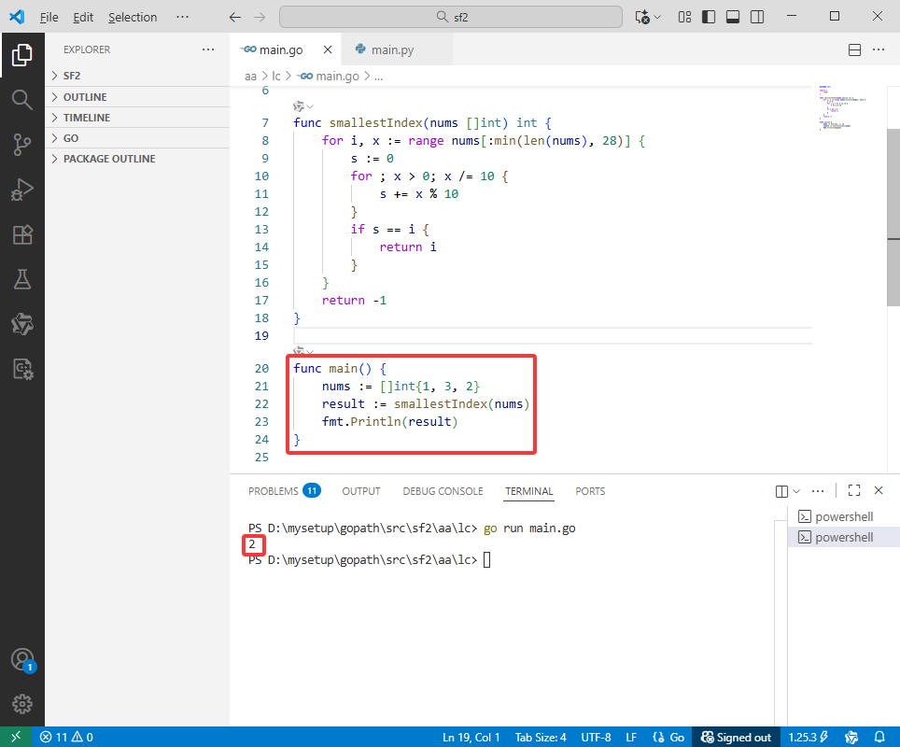
Task: Expand the PACKAGE OUTLINE section
Action: pyautogui.click(x=138, y=159)
